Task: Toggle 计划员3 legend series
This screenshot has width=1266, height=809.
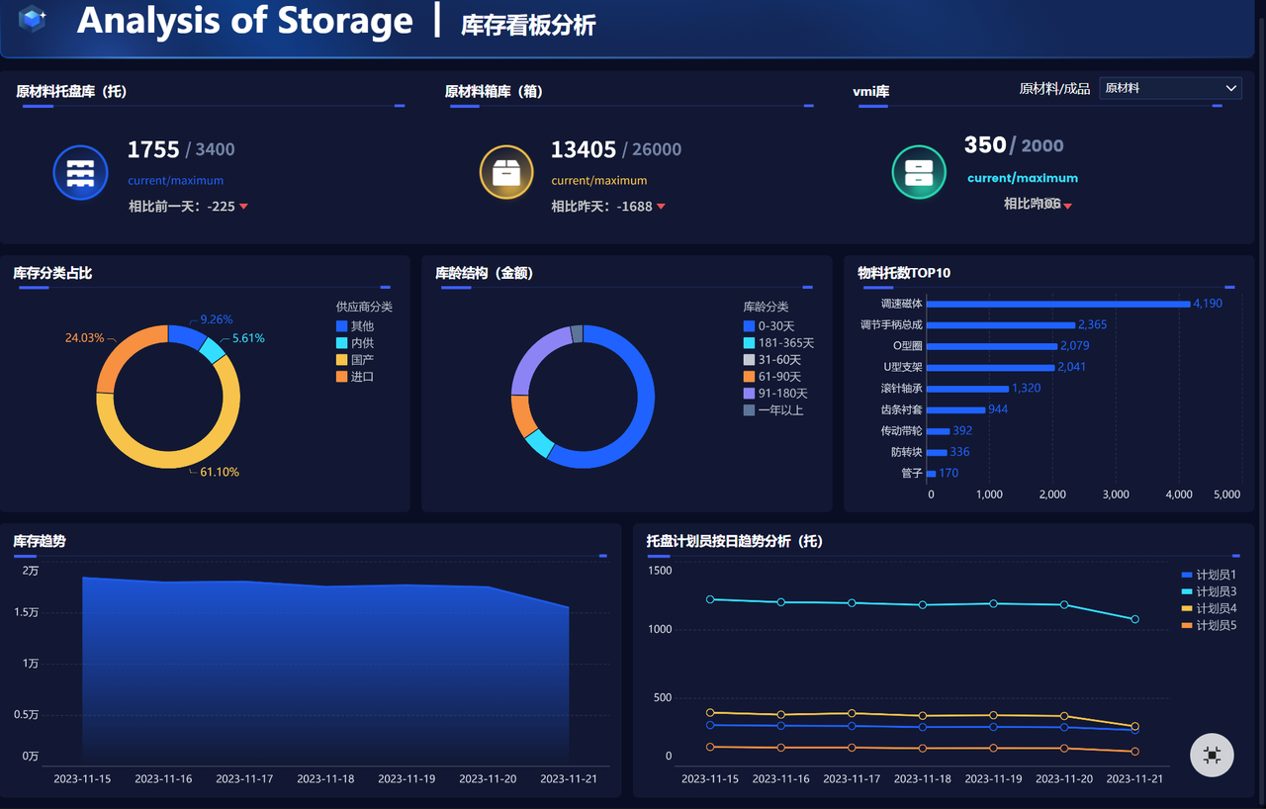Action: pyautogui.click(x=1209, y=591)
